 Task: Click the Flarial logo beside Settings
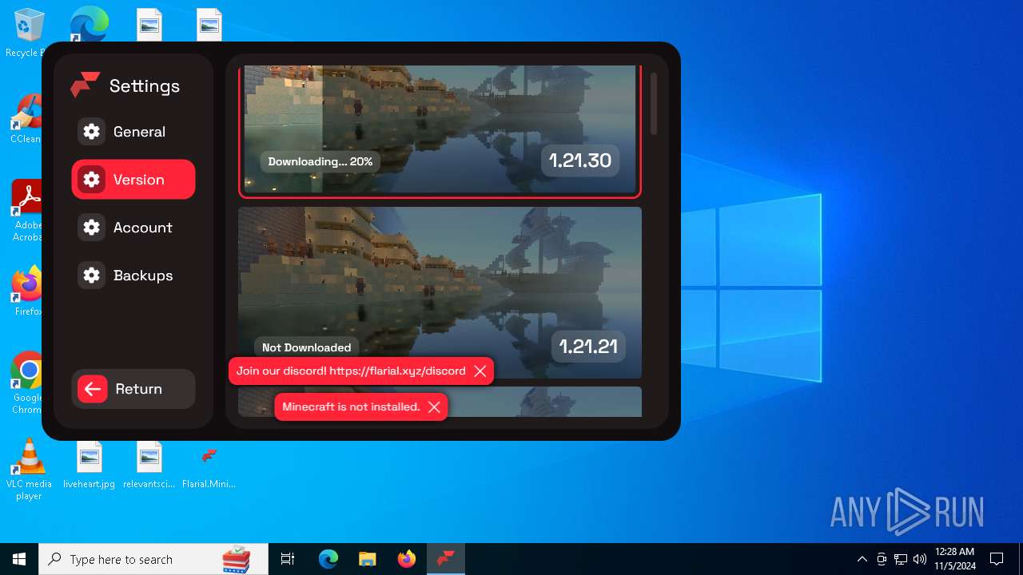(85, 85)
